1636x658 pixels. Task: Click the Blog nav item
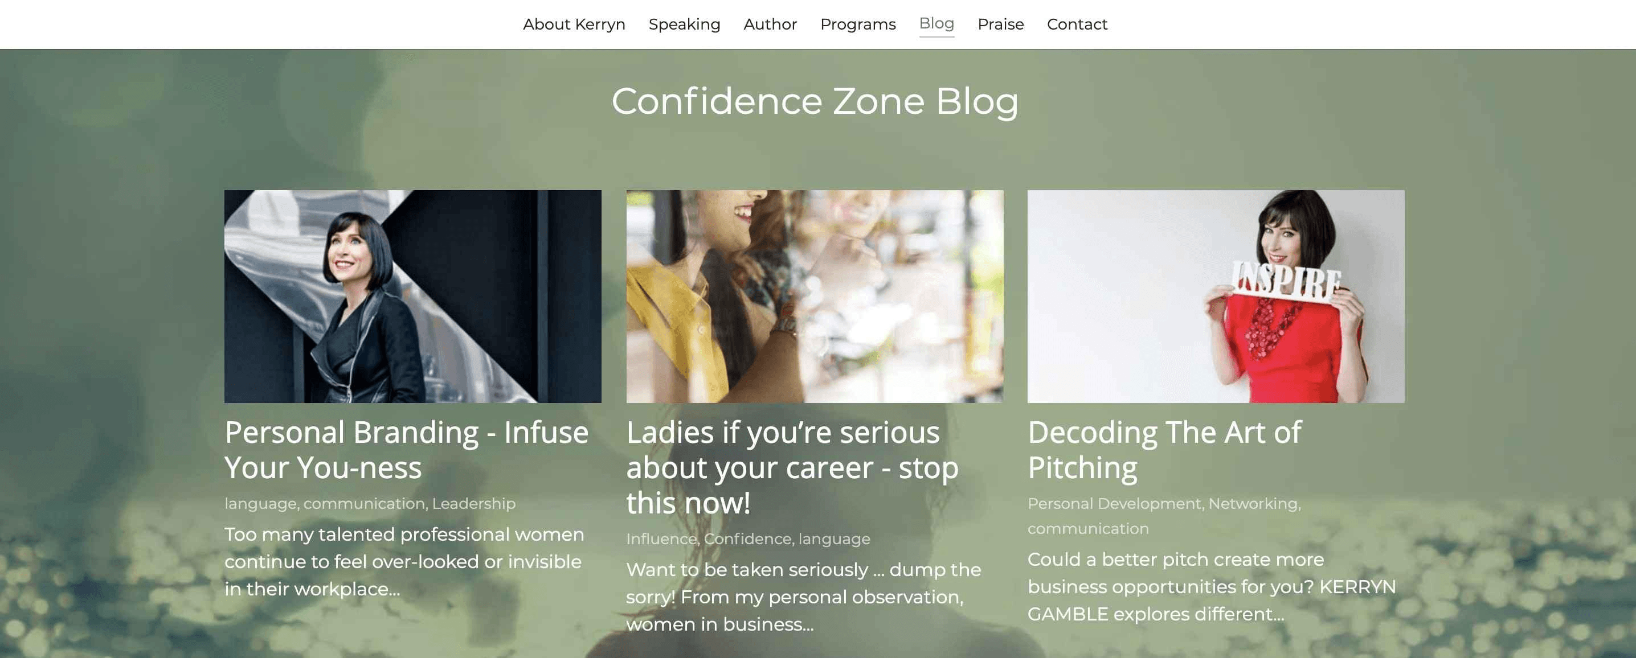(x=936, y=23)
